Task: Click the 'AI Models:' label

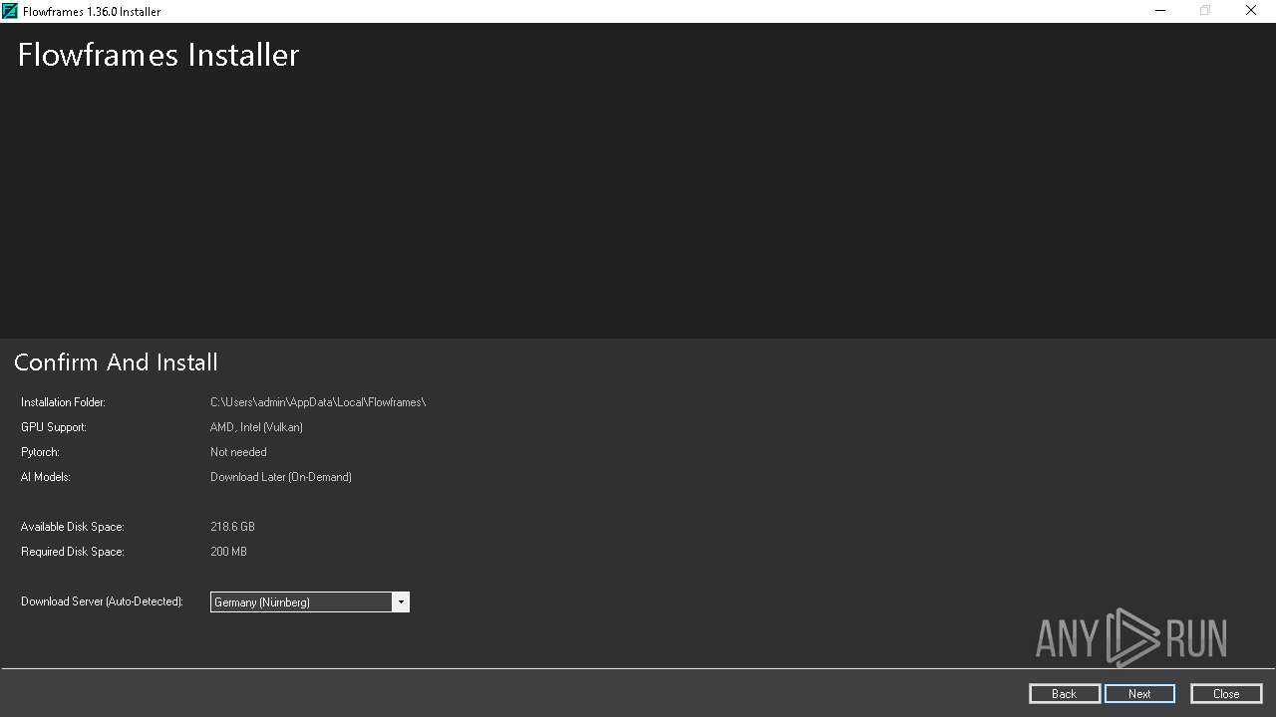Action: point(46,477)
